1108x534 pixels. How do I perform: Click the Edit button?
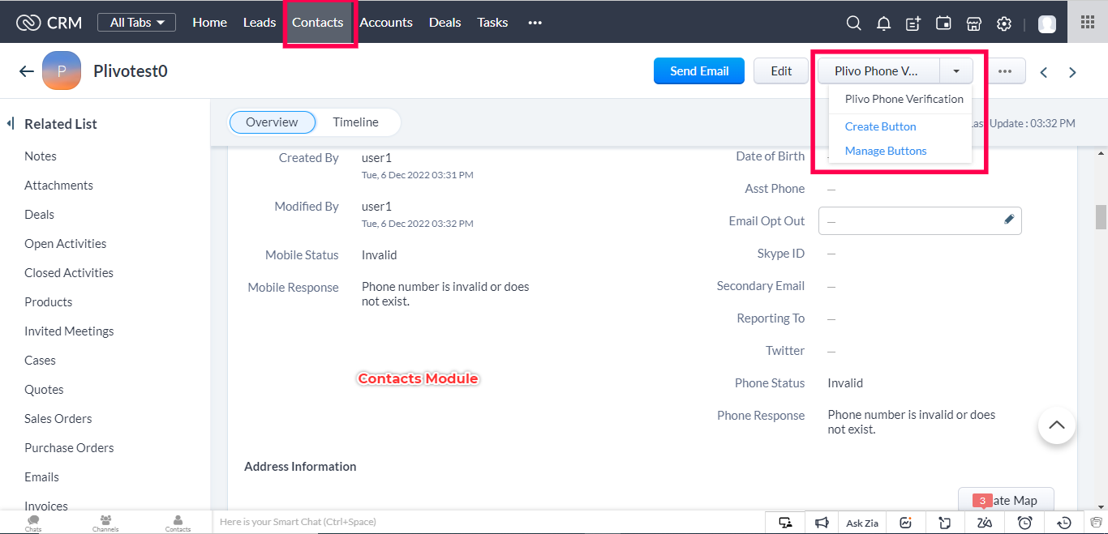click(x=781, y=71)
